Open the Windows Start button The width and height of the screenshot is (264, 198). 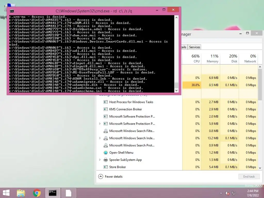(6, 193)
